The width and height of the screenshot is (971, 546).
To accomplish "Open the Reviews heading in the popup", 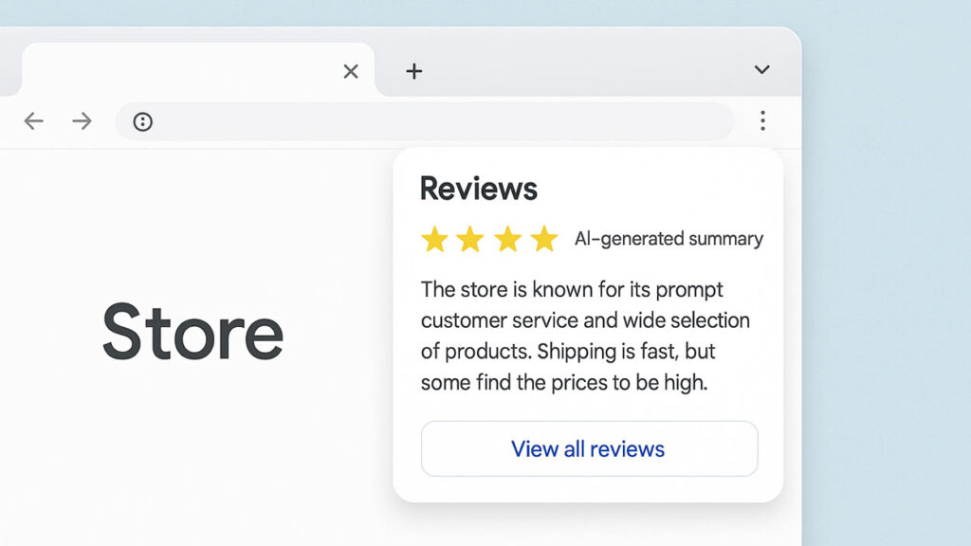I will coord(478,188).
